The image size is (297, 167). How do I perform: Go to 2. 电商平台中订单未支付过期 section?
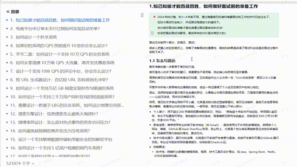pyautogui.click(x=55, y=29)
